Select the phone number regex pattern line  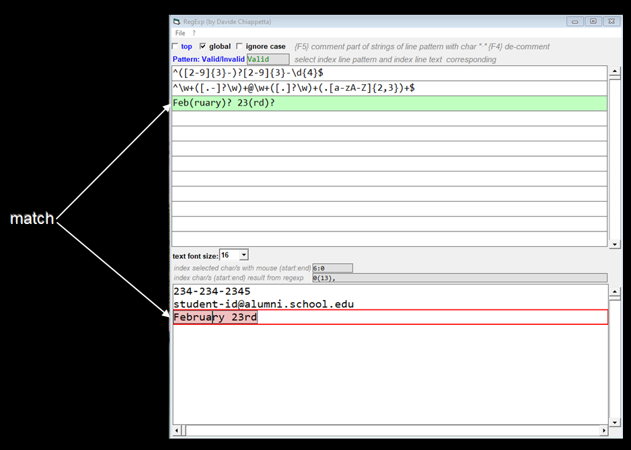pyautogui.click(x=389, y=73)
